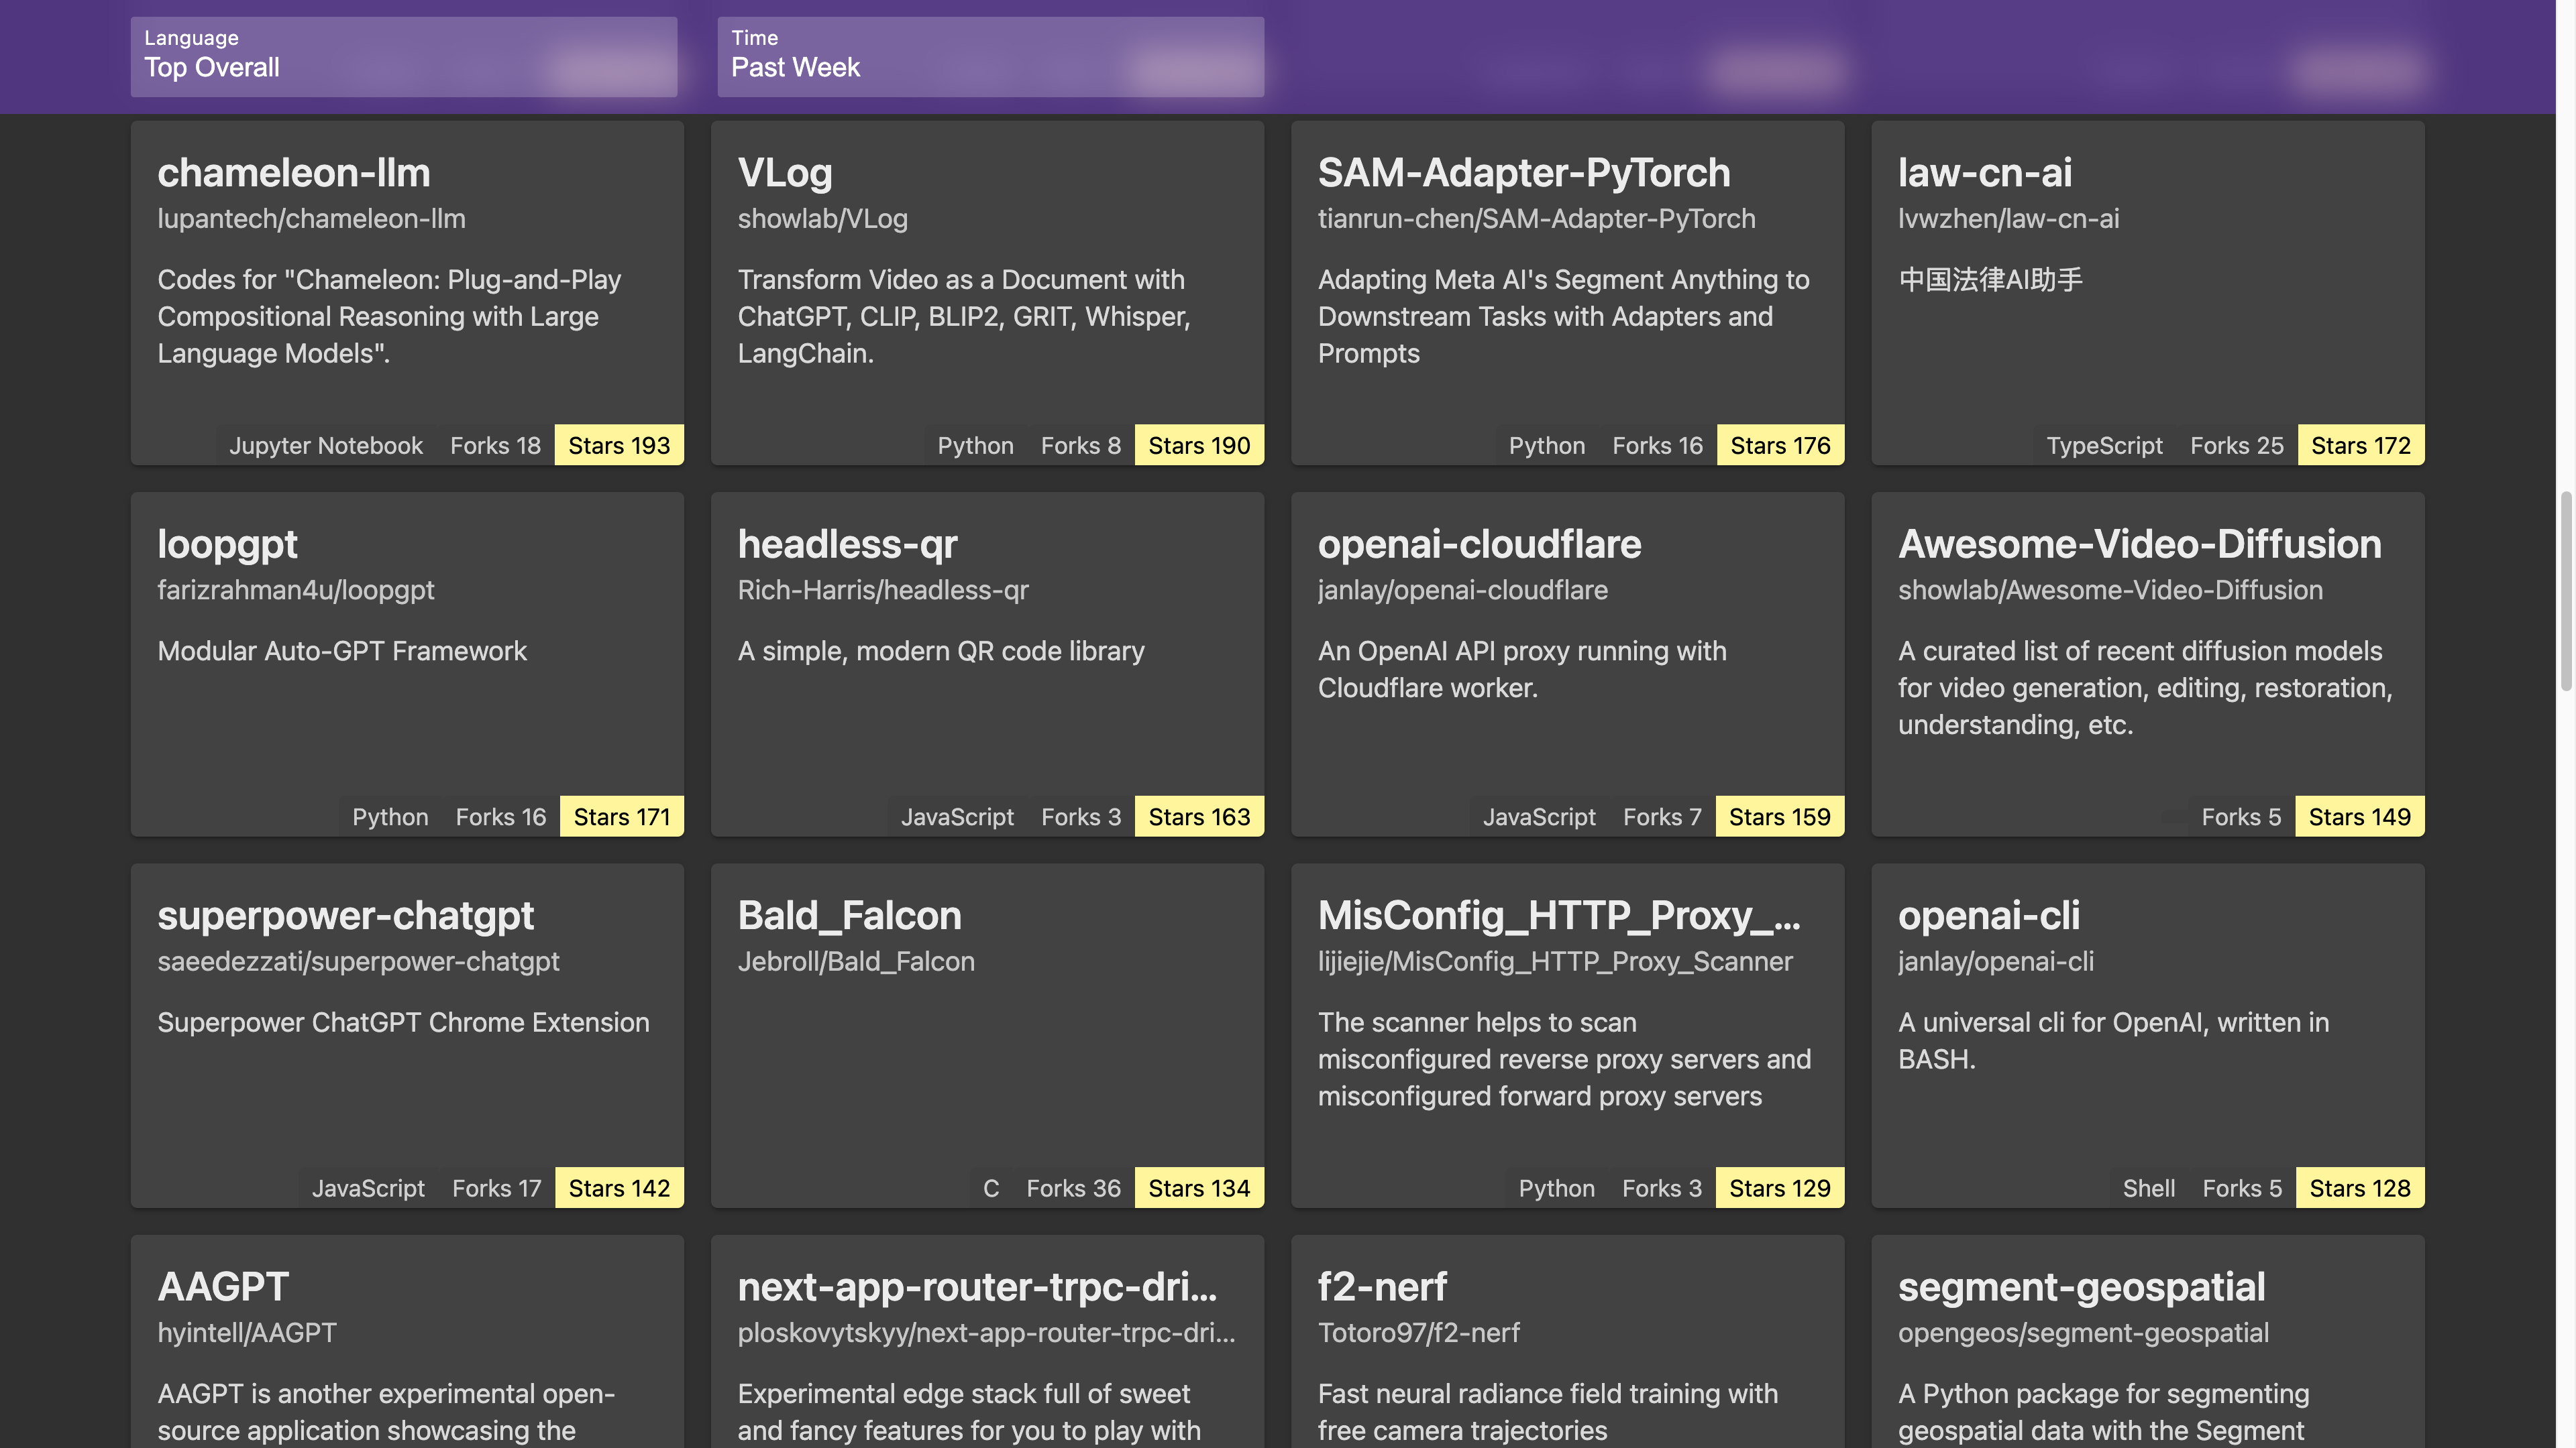Select the loopgpt repository title

click(227, 544)
